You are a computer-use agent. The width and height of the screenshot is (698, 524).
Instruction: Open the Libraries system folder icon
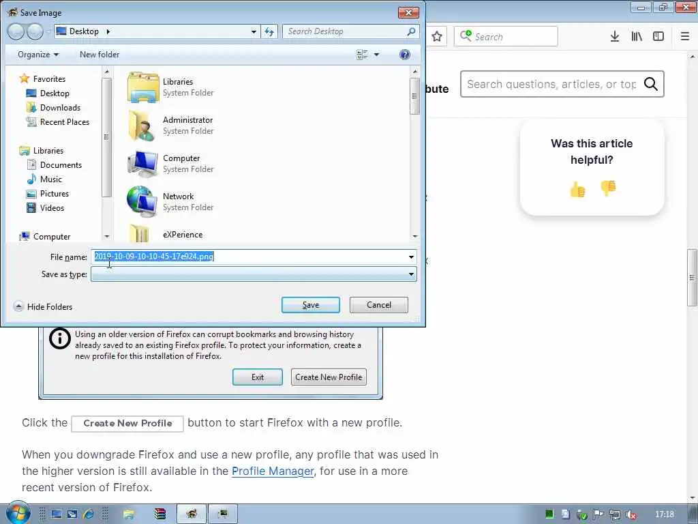tap(143, 87)
